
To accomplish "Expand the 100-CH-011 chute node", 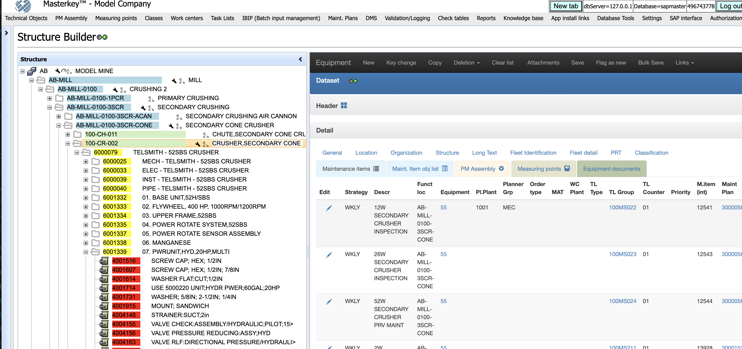I will pos(68,135).
